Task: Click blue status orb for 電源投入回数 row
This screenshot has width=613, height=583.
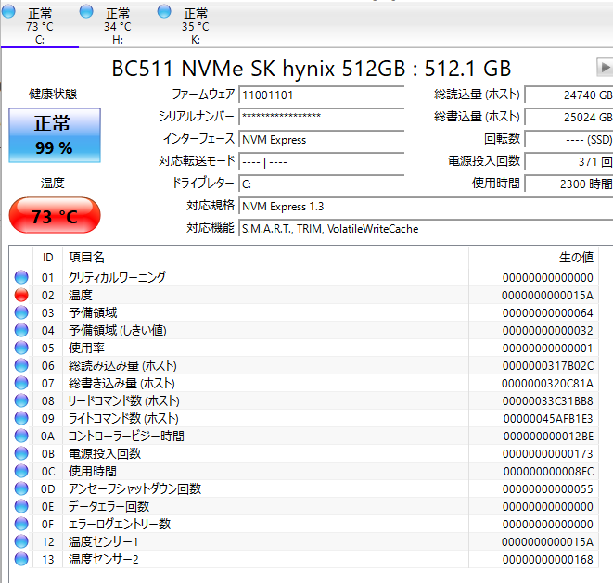Action: coord(21,453)
